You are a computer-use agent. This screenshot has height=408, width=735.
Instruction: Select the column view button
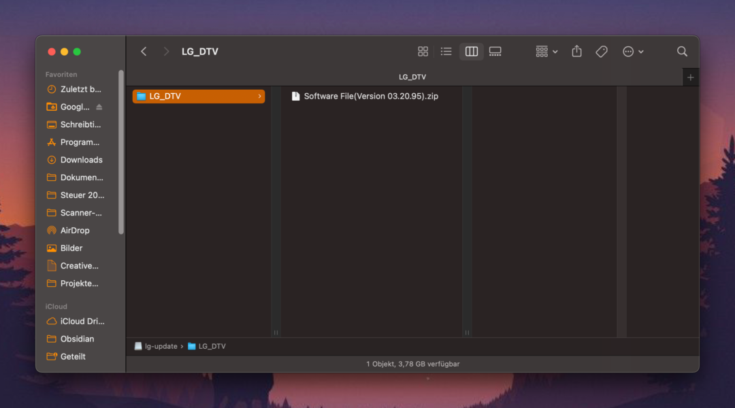pyautogui.click(x=471, y=52)
